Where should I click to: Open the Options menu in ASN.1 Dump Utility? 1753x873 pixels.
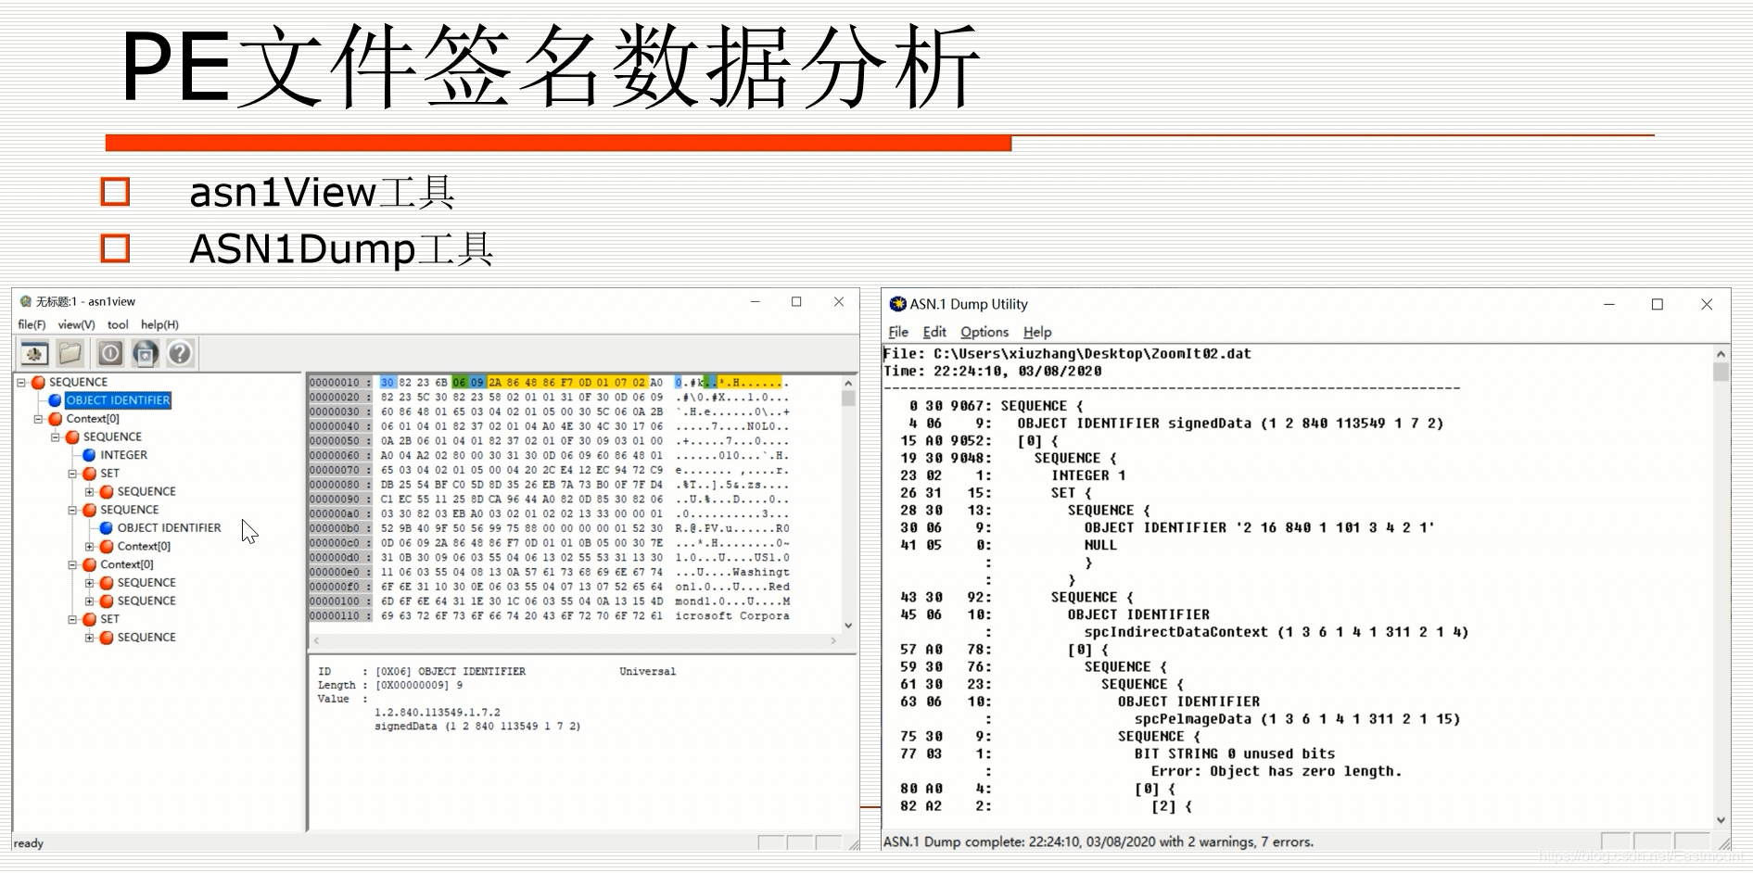tap(984, 332)
